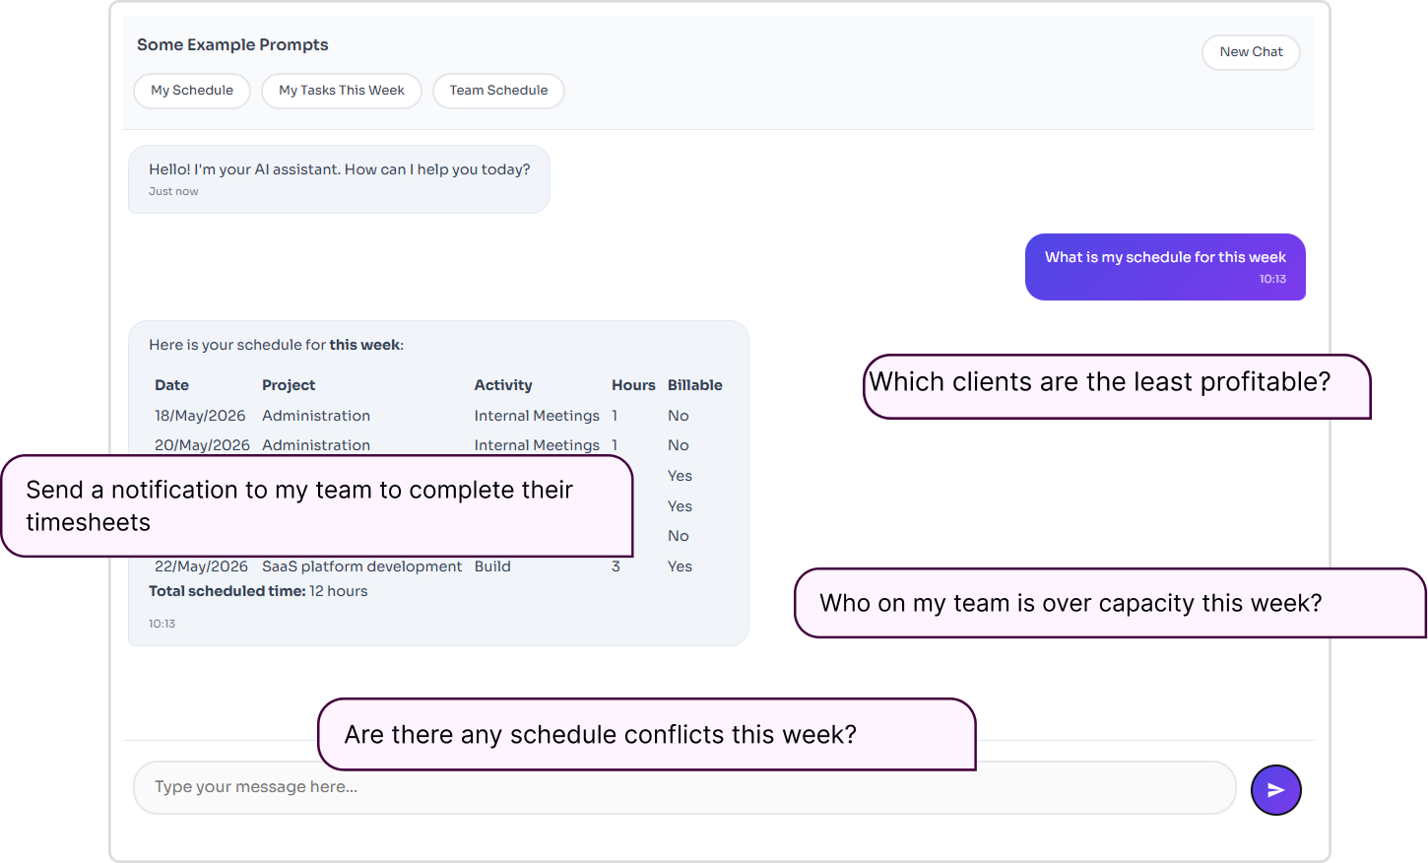The image size is (1428, 863).
Task: Click Internal Meetings in the 20/May/2026 row
Action: [x=537, y=445]
